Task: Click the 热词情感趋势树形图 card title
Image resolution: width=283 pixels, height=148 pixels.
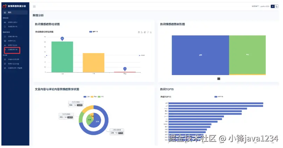Action: point(172,24)
